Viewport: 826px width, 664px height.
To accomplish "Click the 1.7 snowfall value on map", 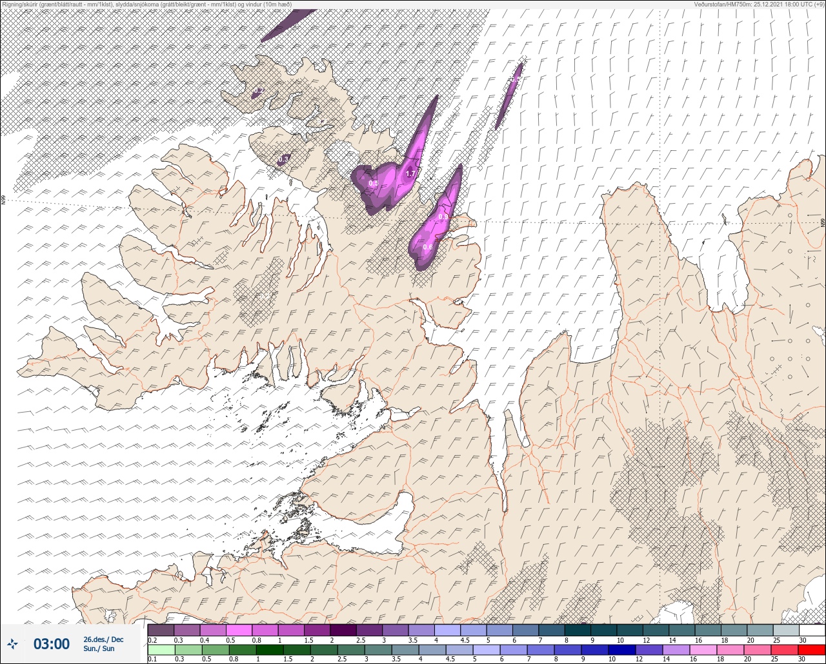I will pos(410,173).
